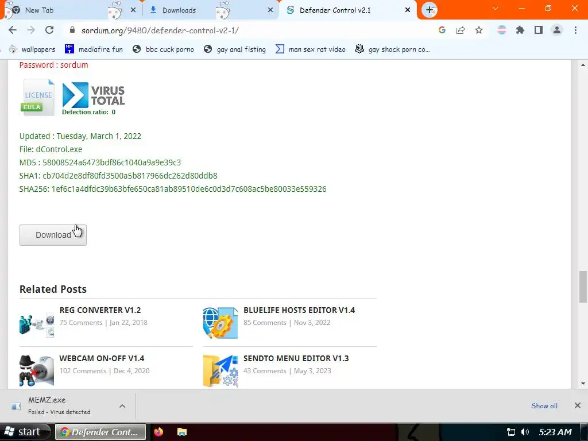
Task: Click the '85 Comments' text
Action: 265,323
